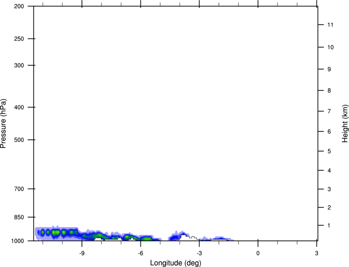Image resolution: width=349 pixels, height=267 pixels.
Task: Click the 11 km height label
Action: pos(330,25)
